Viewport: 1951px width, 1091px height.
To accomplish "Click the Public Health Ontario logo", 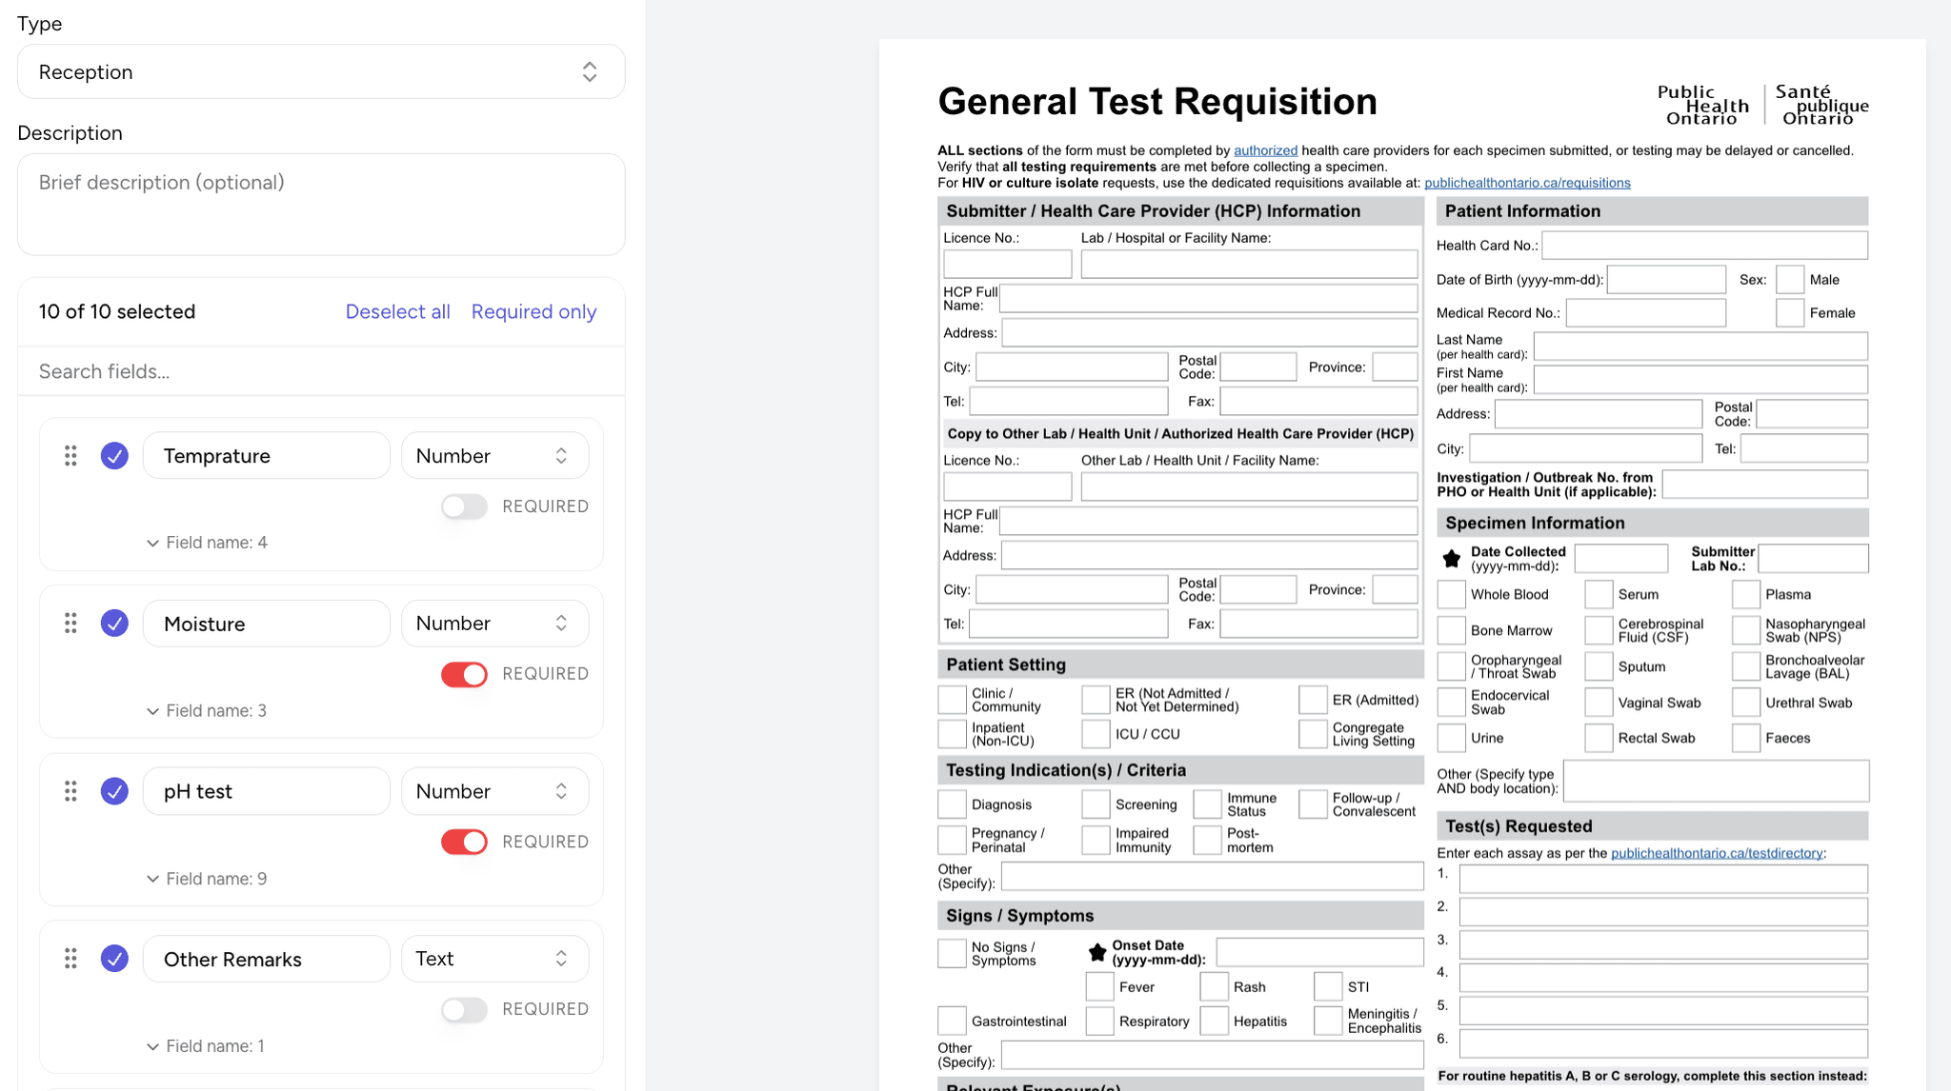I will pos(1762,105).
